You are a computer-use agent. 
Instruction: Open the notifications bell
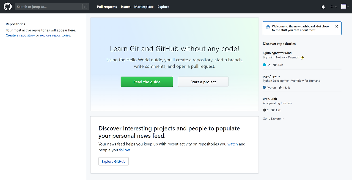(323, 7)
